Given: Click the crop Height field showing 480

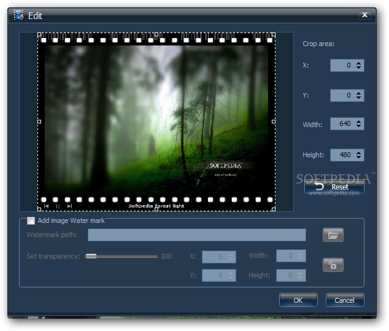Looking at the screenshot, I should pos(347,155).
